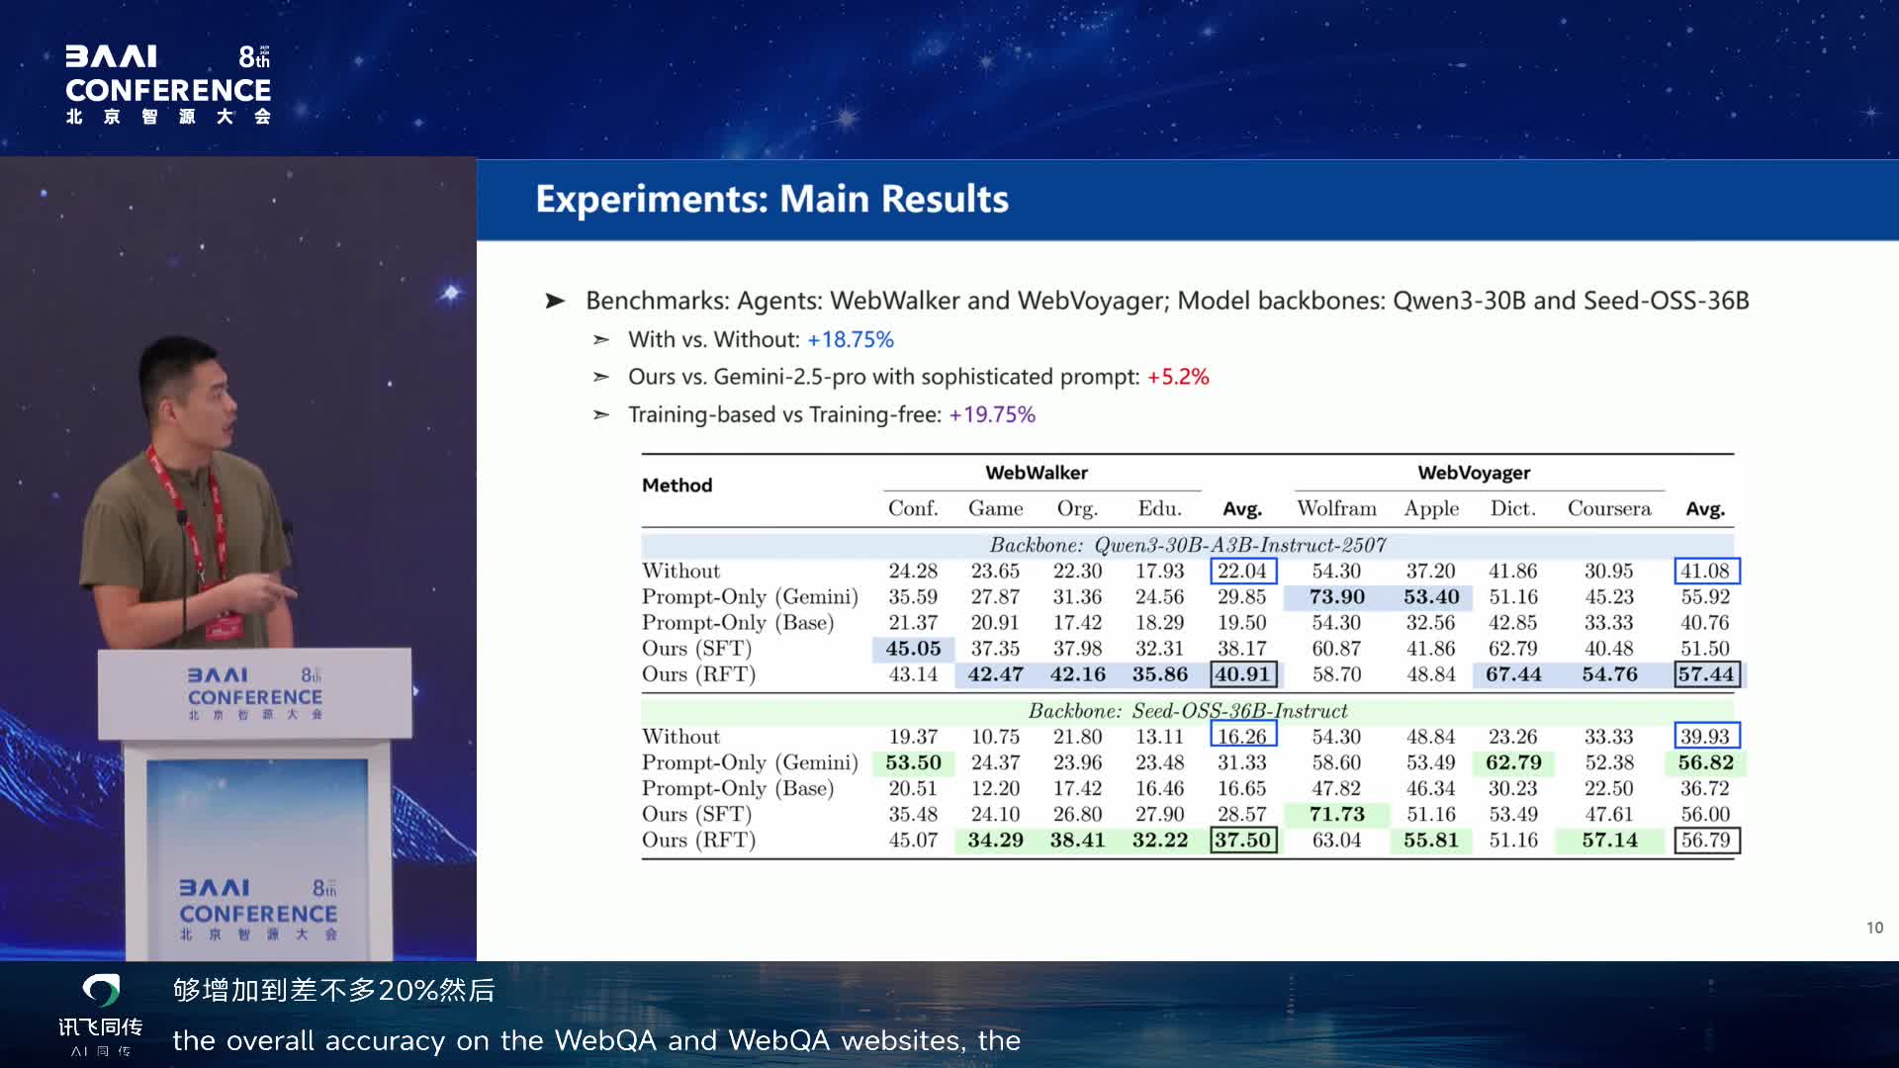Click the 'WebWalker' group header
This screenshot has width=1899, height=1068.
click(x=1037, y=473)
